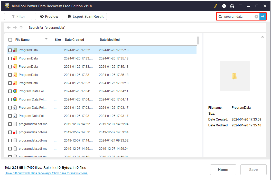271x181 pixels.
Task: Click the Preview button
Action: coord(49,16)
